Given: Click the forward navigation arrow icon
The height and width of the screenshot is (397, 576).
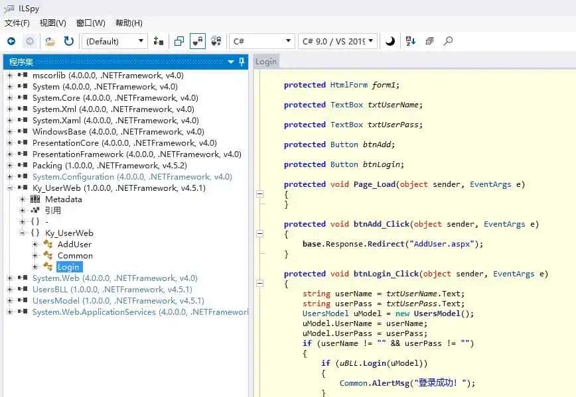Looking at the screenshot, I should click(x=29, y=40).
